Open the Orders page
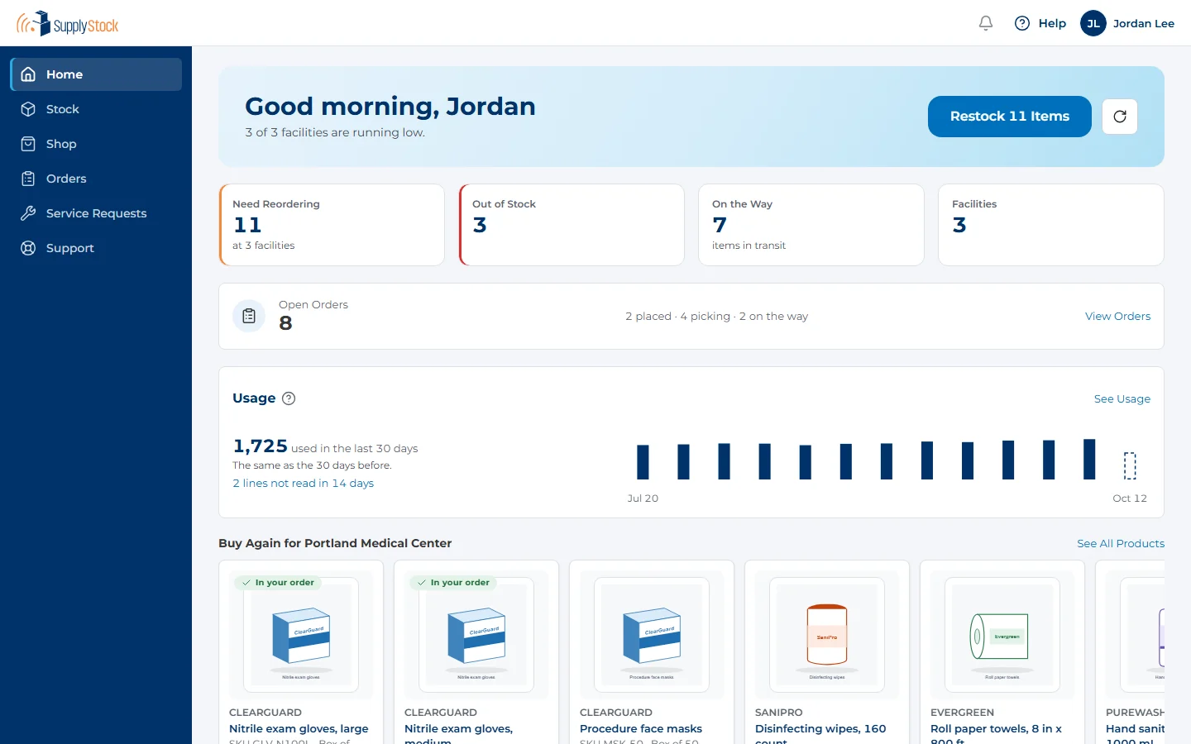Screen dimensions: 1191x744 coord(96,179)
